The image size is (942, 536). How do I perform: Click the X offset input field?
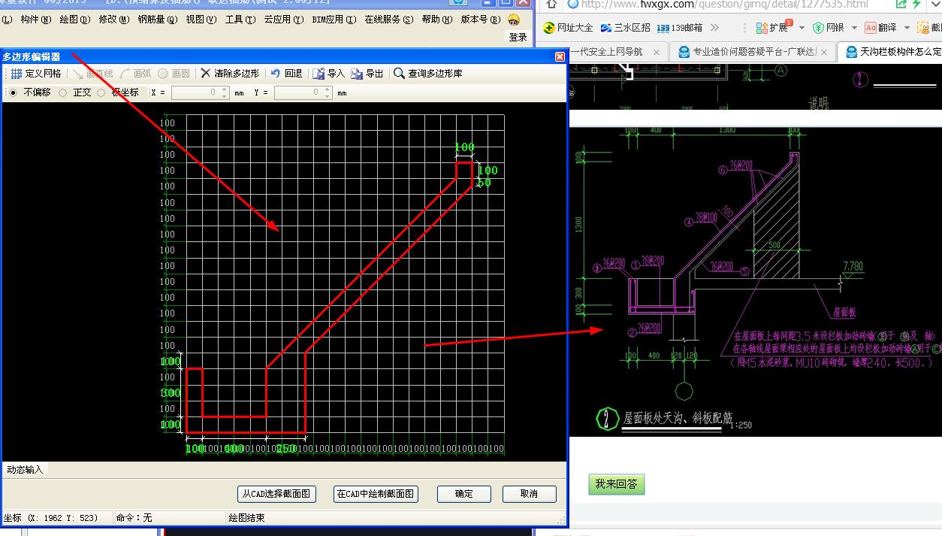200,93
